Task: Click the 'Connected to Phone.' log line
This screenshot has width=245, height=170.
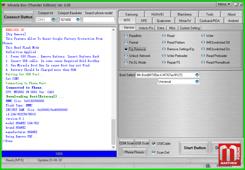Action: coord(24,87)
